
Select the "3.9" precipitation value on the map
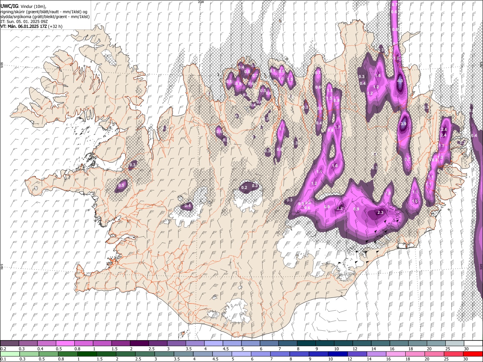[403, 124]
